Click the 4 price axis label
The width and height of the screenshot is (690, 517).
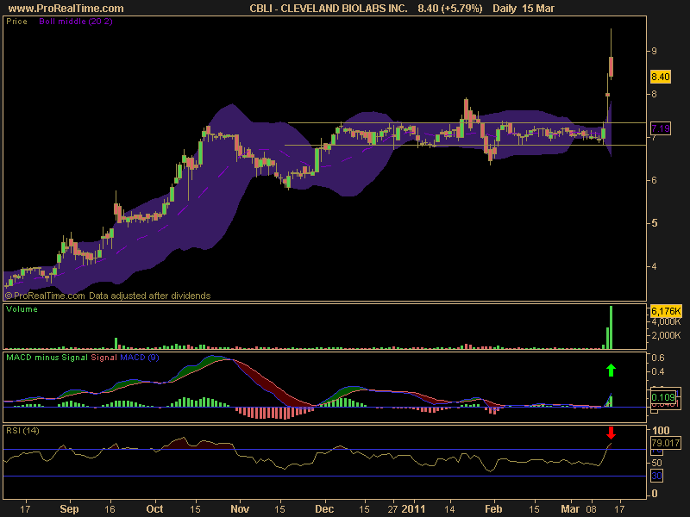tap(654, 266)
